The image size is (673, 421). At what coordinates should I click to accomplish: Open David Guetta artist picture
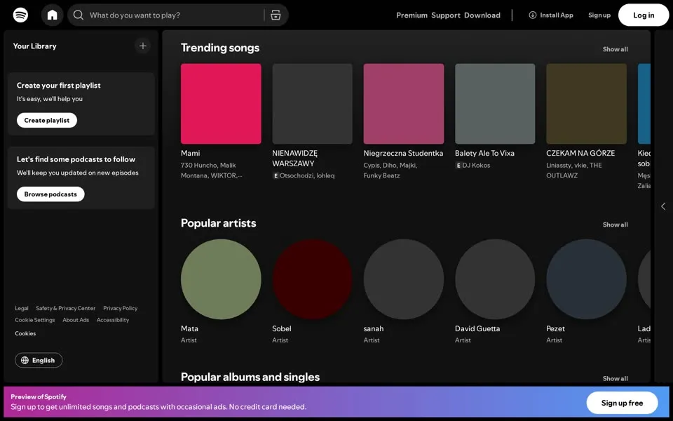(x=495, y=279)
